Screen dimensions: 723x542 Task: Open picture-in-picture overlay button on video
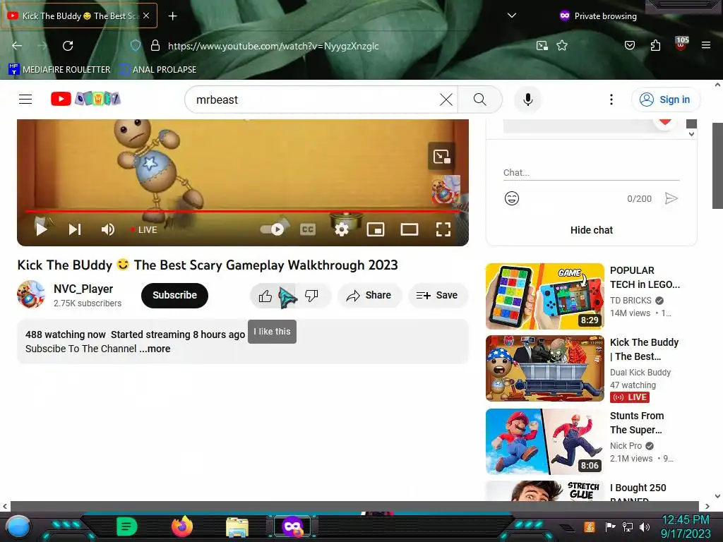tap(441, 157)
